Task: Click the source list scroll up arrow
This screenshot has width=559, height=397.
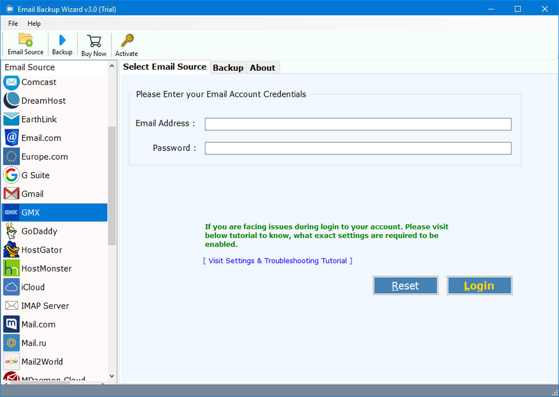Action: point(112,66)
